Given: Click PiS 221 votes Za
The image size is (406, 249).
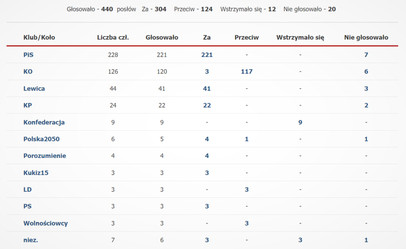Looking at the screenshot, I should point(207,55).
